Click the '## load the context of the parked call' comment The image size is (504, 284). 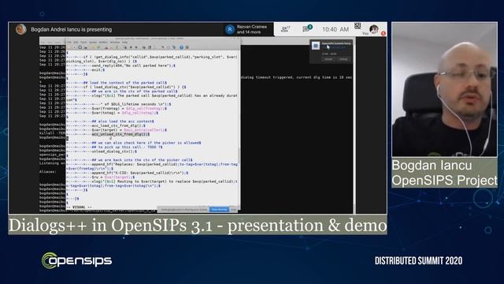(125, 82)
